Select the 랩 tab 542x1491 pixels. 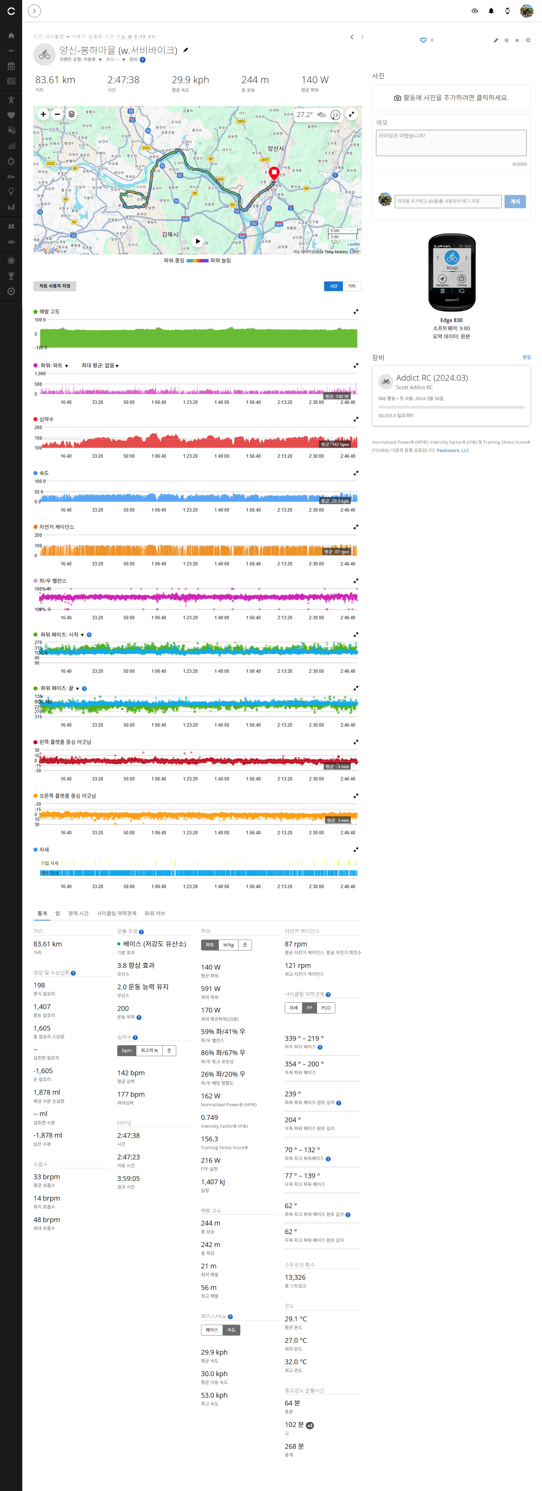(x=57, y=913)
